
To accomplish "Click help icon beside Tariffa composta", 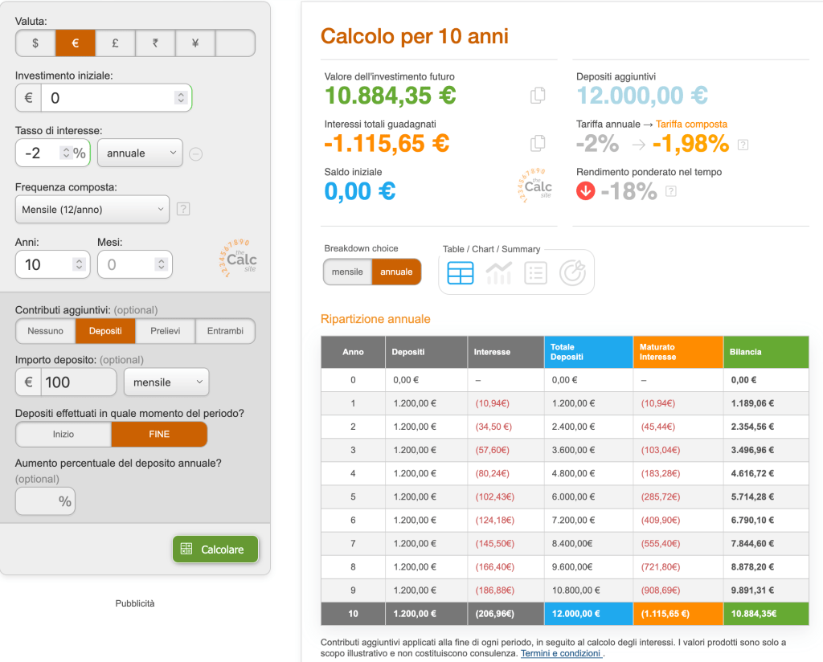I will [743, 145].
